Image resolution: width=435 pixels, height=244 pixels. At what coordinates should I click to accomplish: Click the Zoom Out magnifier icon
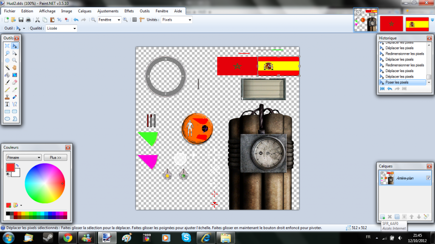tap(93, 20)
